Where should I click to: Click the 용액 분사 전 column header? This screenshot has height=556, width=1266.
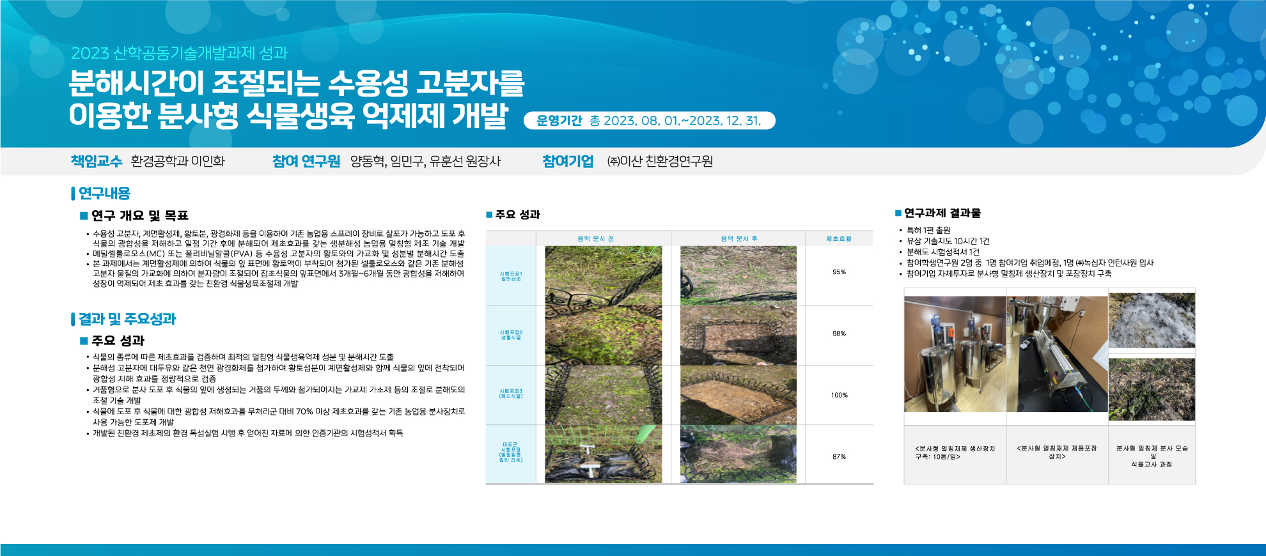point(595,238)
